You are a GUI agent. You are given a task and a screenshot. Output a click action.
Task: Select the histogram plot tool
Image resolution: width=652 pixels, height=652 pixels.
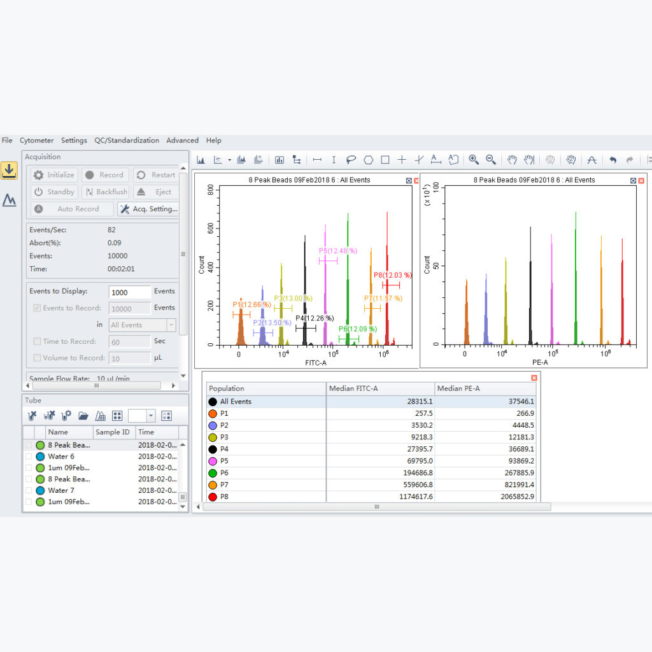point(202,160)
